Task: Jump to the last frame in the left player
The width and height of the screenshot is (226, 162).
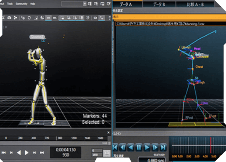Action: 42,153
